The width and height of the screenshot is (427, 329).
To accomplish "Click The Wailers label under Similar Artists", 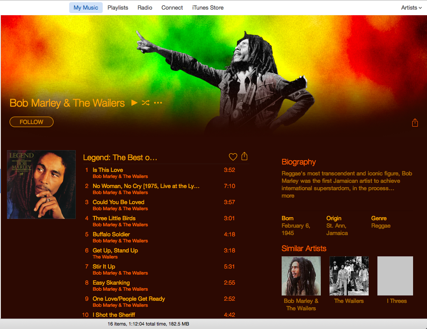I will tap(349, 301).
